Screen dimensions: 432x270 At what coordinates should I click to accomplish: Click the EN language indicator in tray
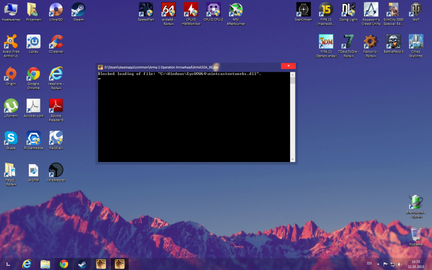[x=369, y=264]
